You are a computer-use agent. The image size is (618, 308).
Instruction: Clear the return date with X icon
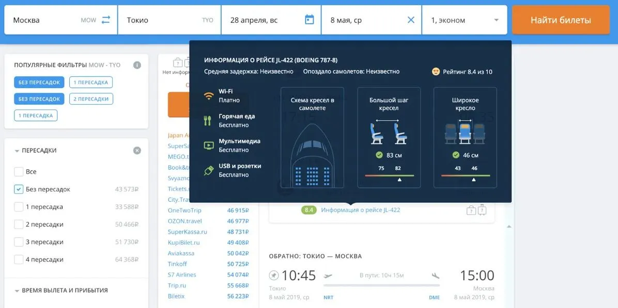411,20
